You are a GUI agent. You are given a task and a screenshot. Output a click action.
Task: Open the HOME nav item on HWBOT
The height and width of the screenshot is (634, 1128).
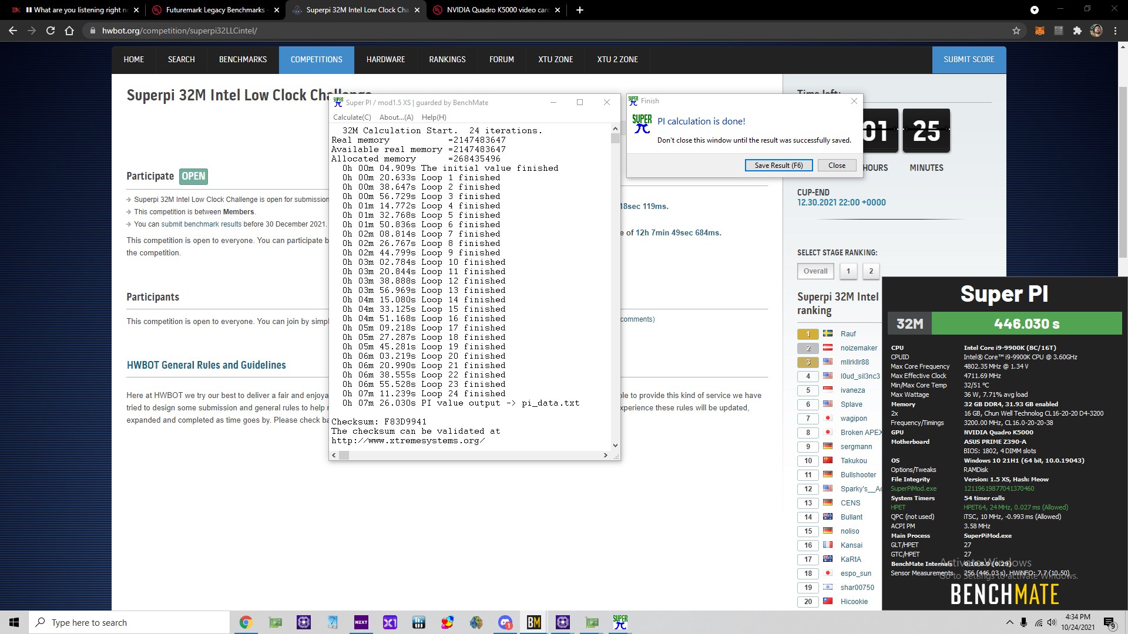(x=134, y=59)
